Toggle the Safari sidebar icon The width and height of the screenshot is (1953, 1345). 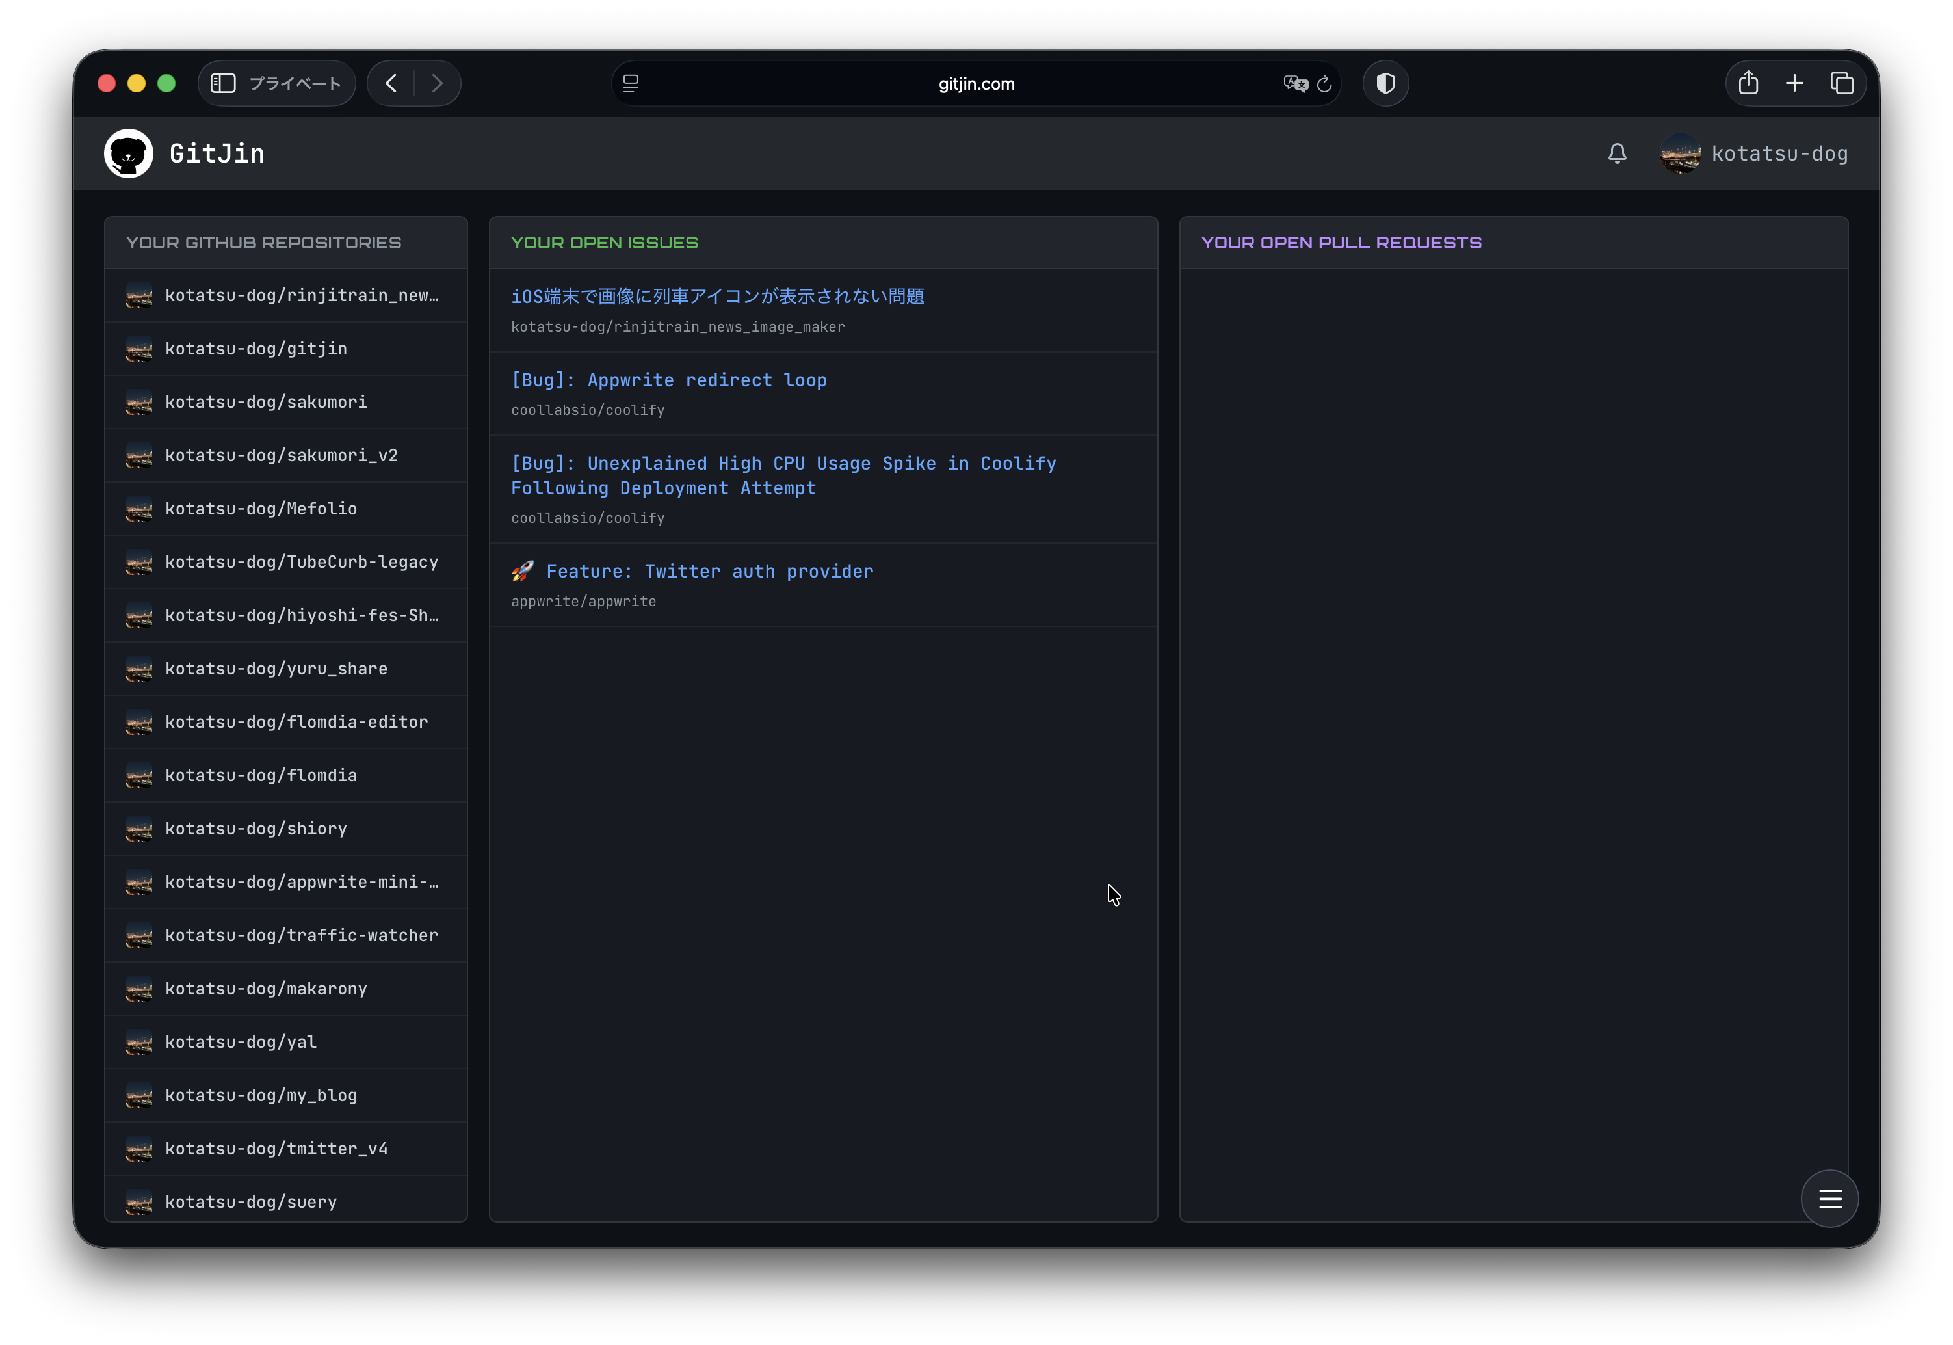223,83
